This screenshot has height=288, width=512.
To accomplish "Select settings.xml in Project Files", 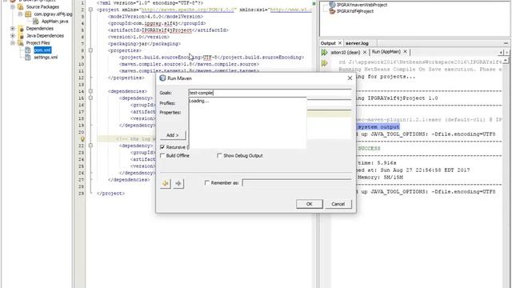I will point(46,57).
